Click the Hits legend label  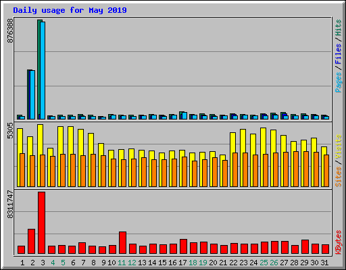[x=339, y=28]
